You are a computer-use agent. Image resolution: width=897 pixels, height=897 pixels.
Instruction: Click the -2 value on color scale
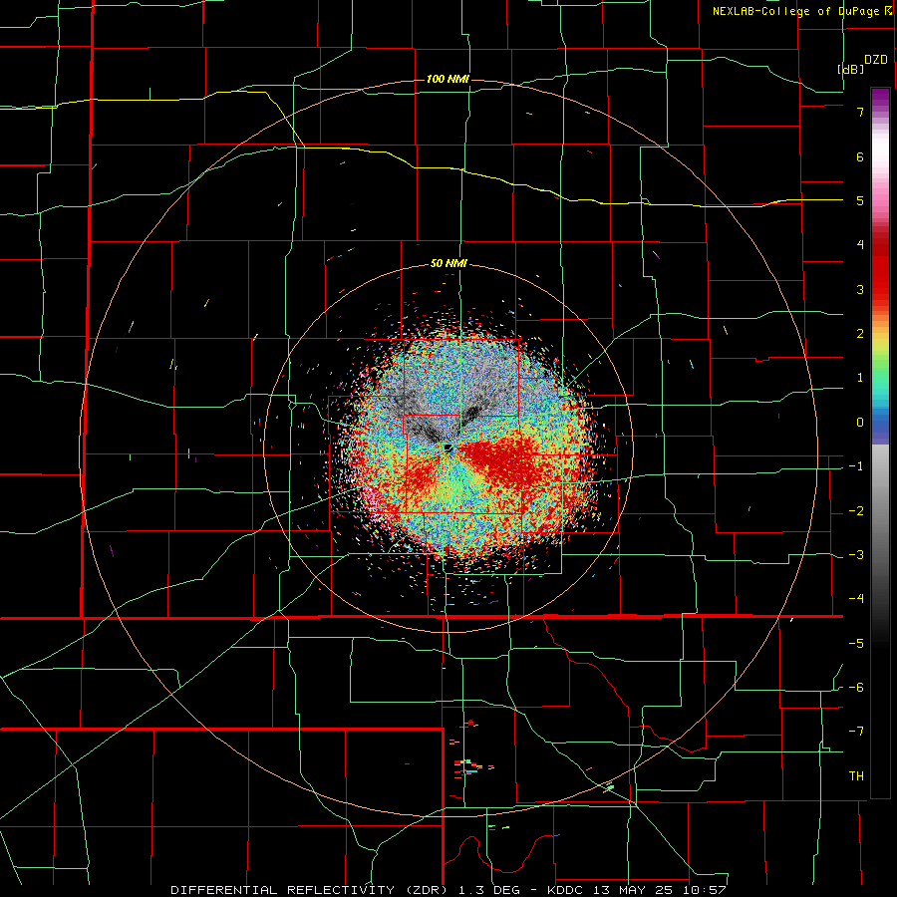click(856, 510)
